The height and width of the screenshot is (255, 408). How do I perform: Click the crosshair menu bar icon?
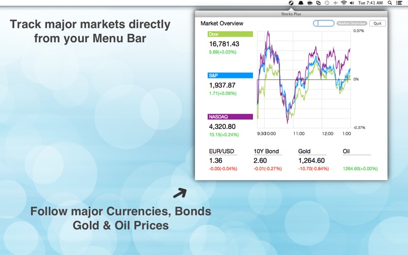coord(336,3)
